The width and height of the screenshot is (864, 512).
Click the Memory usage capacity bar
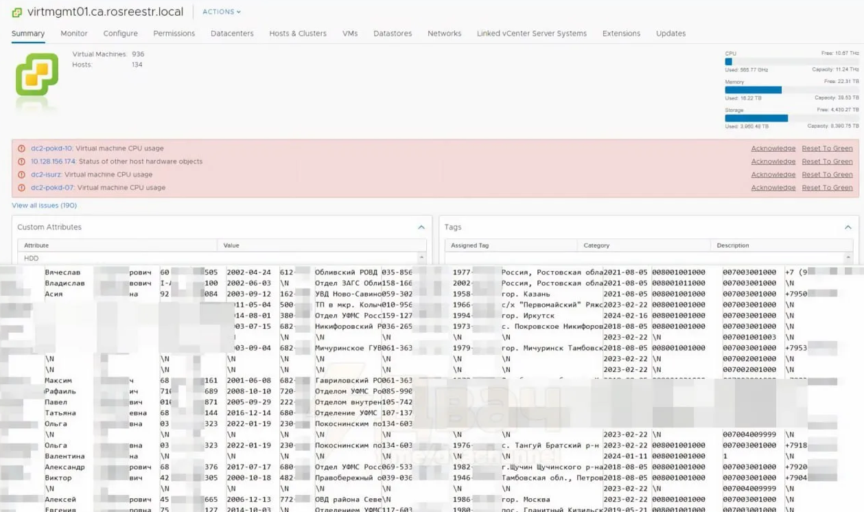point(791,90)
